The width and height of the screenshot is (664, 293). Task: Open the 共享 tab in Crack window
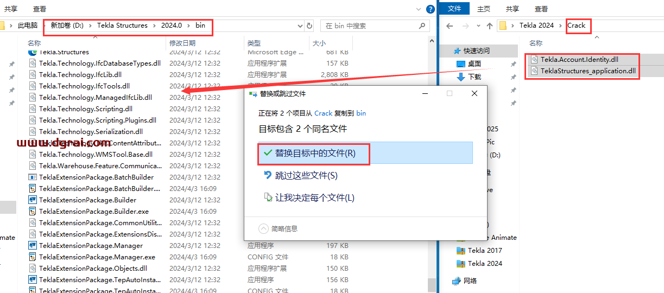coord(513,9)
